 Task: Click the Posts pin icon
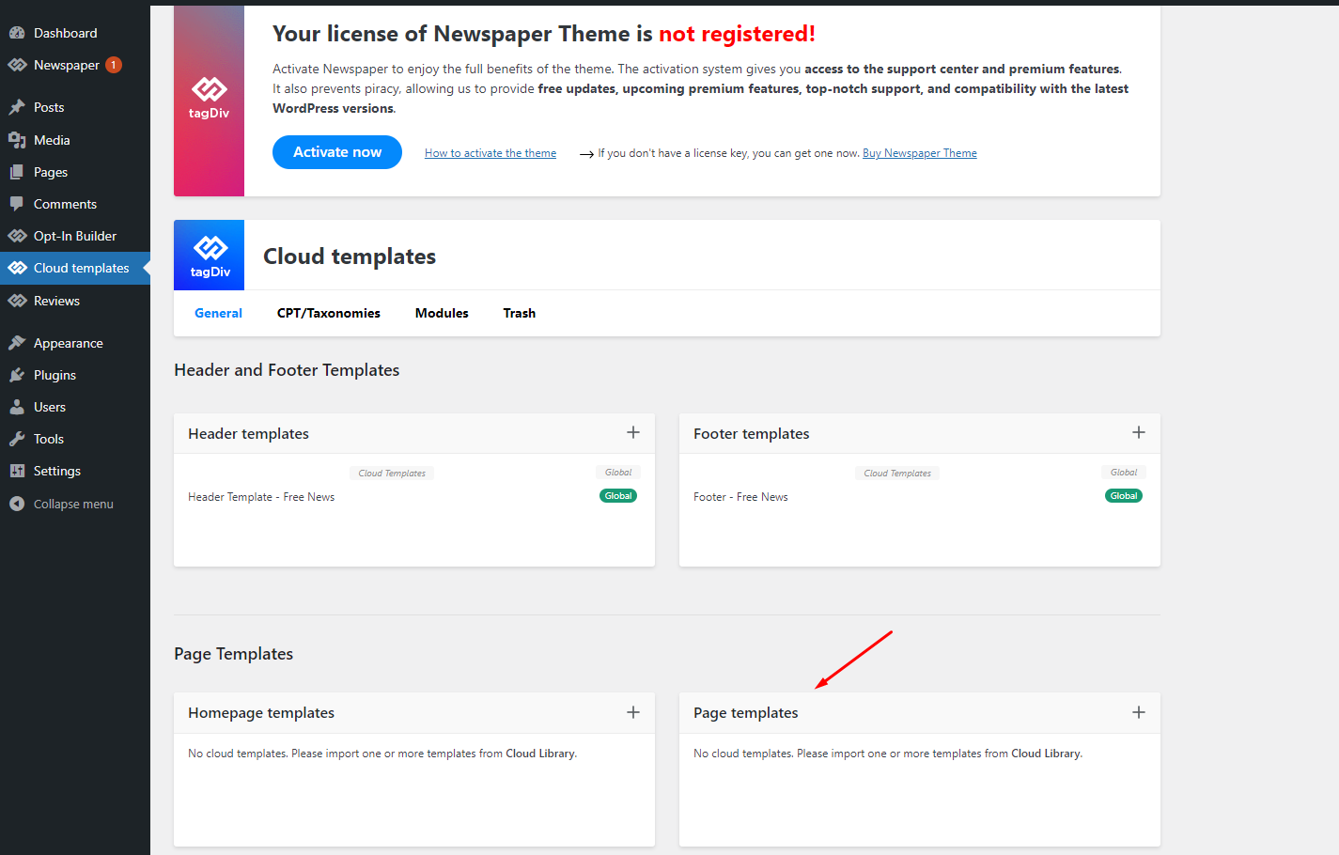(17, 107)
